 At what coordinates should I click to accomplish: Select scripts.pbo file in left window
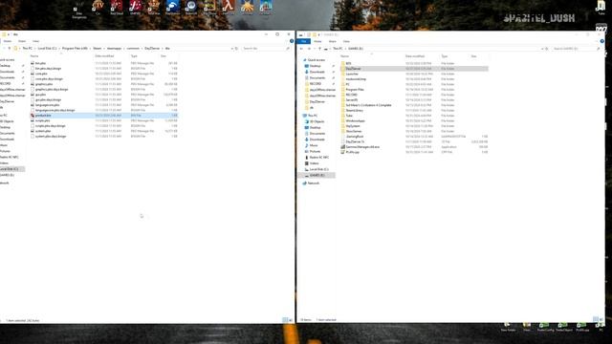click(103, 120)
